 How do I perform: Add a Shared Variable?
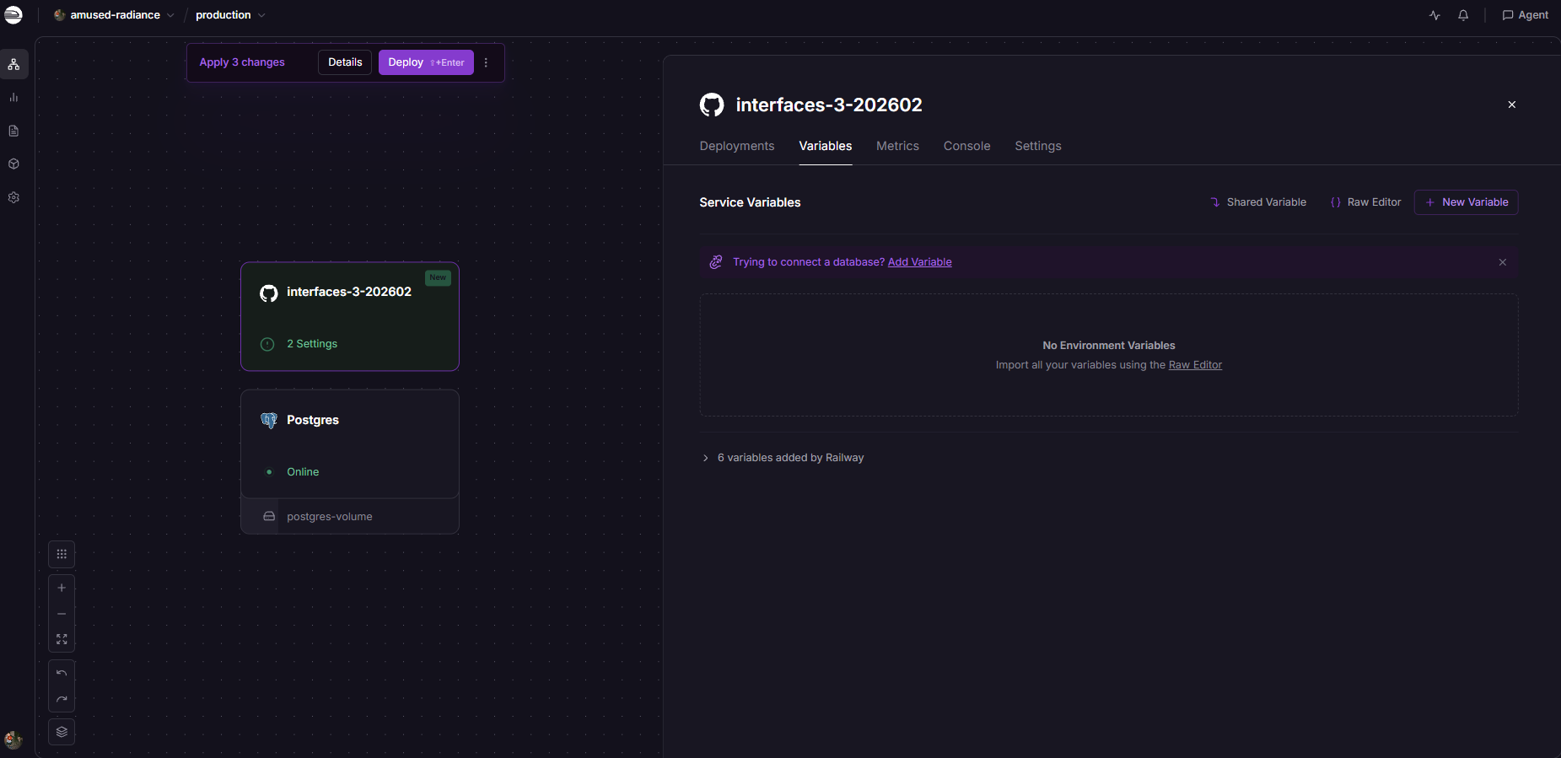tap(1258, 202)
